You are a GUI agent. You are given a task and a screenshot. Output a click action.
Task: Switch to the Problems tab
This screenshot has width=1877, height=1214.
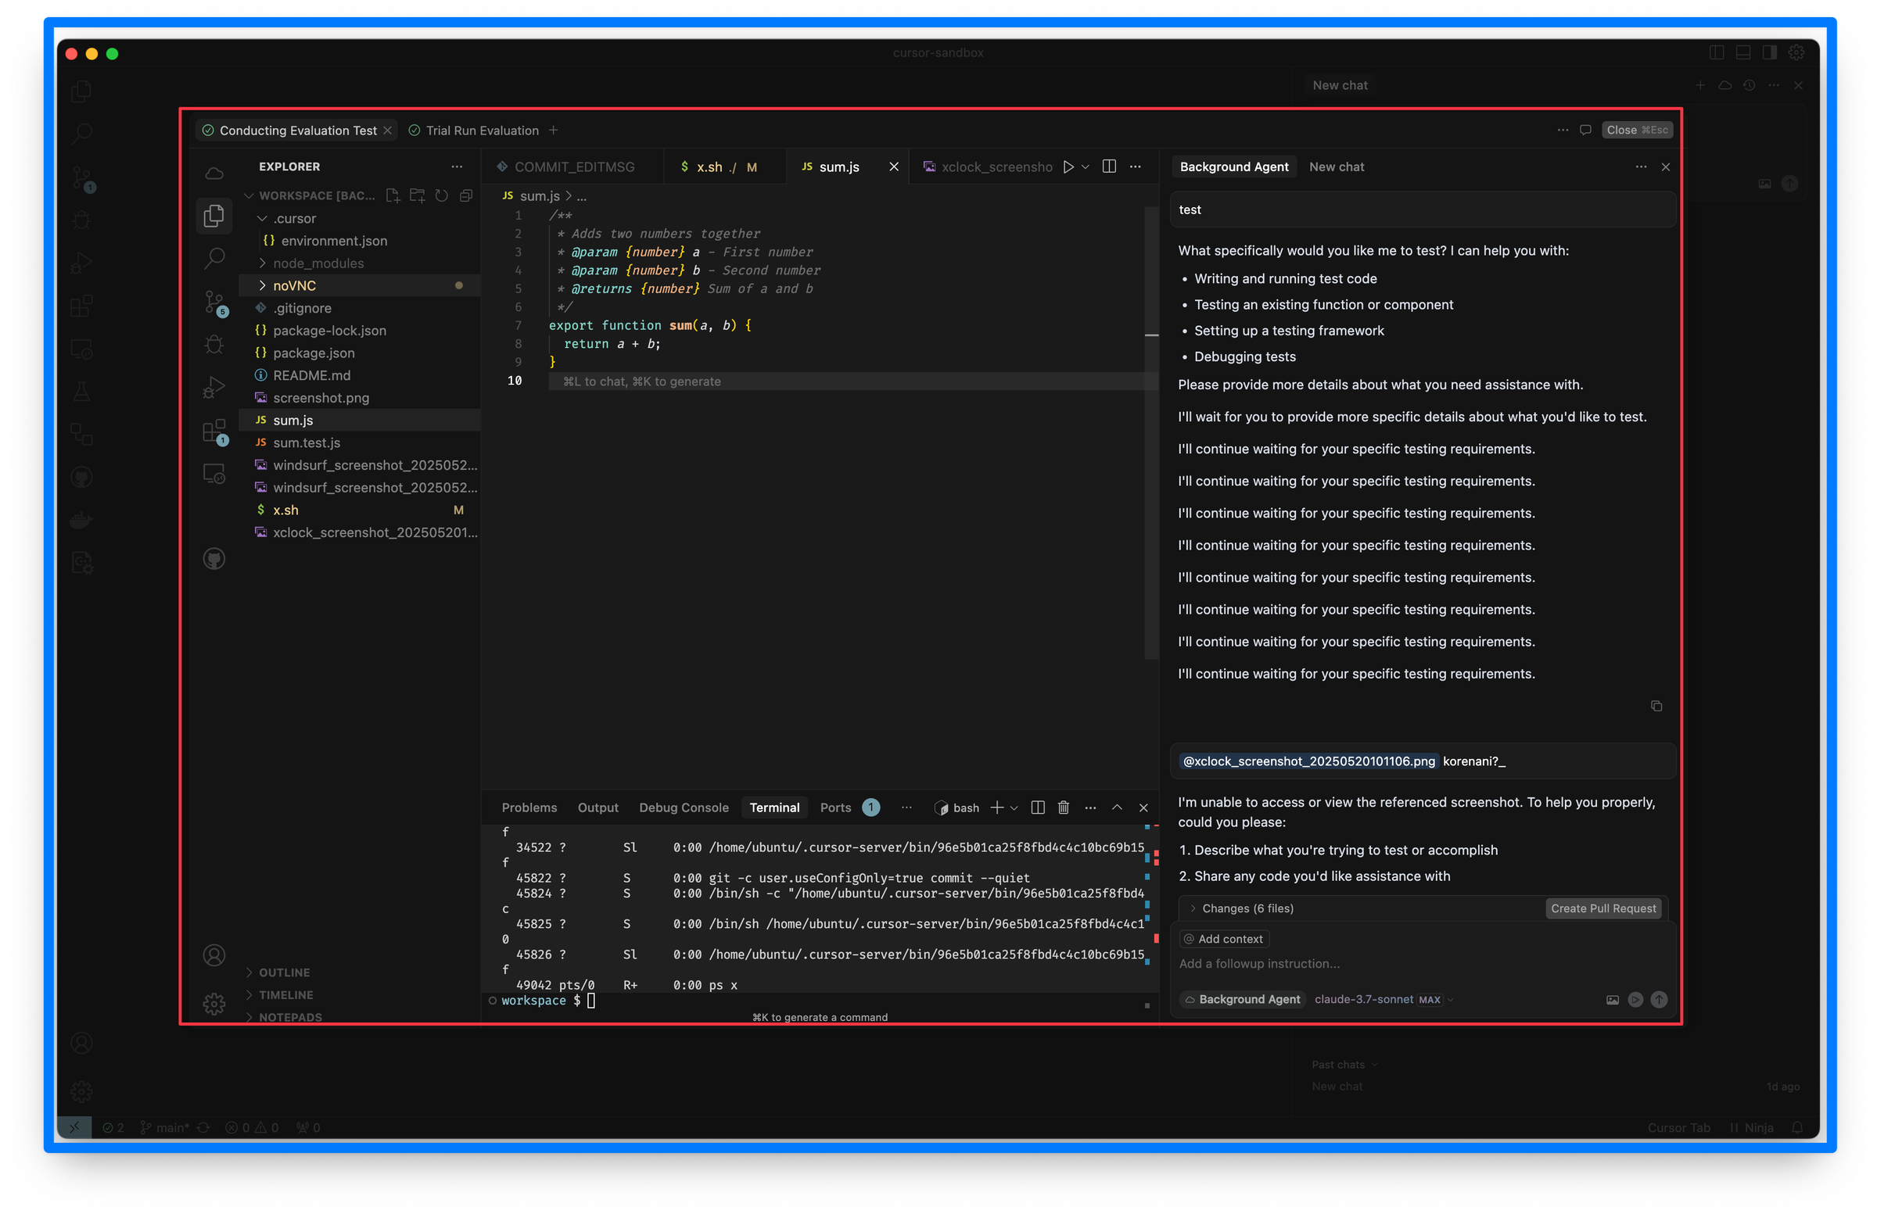(529, 808)
